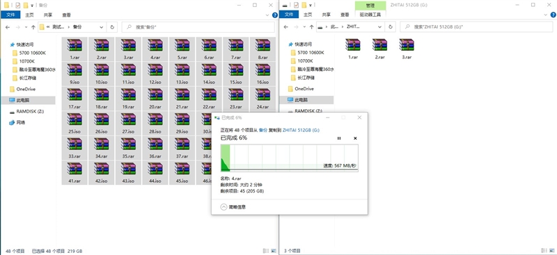
Task: Open 查看 tab in ZHITAI window
Action: (345, 15)
